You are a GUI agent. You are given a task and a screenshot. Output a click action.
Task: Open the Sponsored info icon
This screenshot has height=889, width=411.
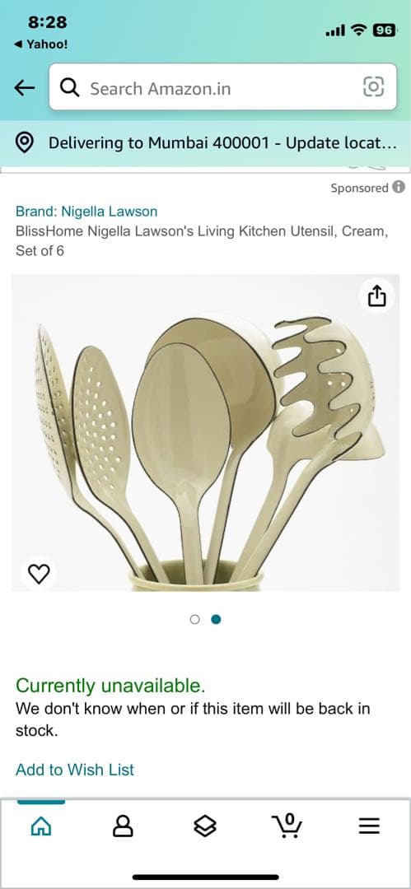click(399, 187)
